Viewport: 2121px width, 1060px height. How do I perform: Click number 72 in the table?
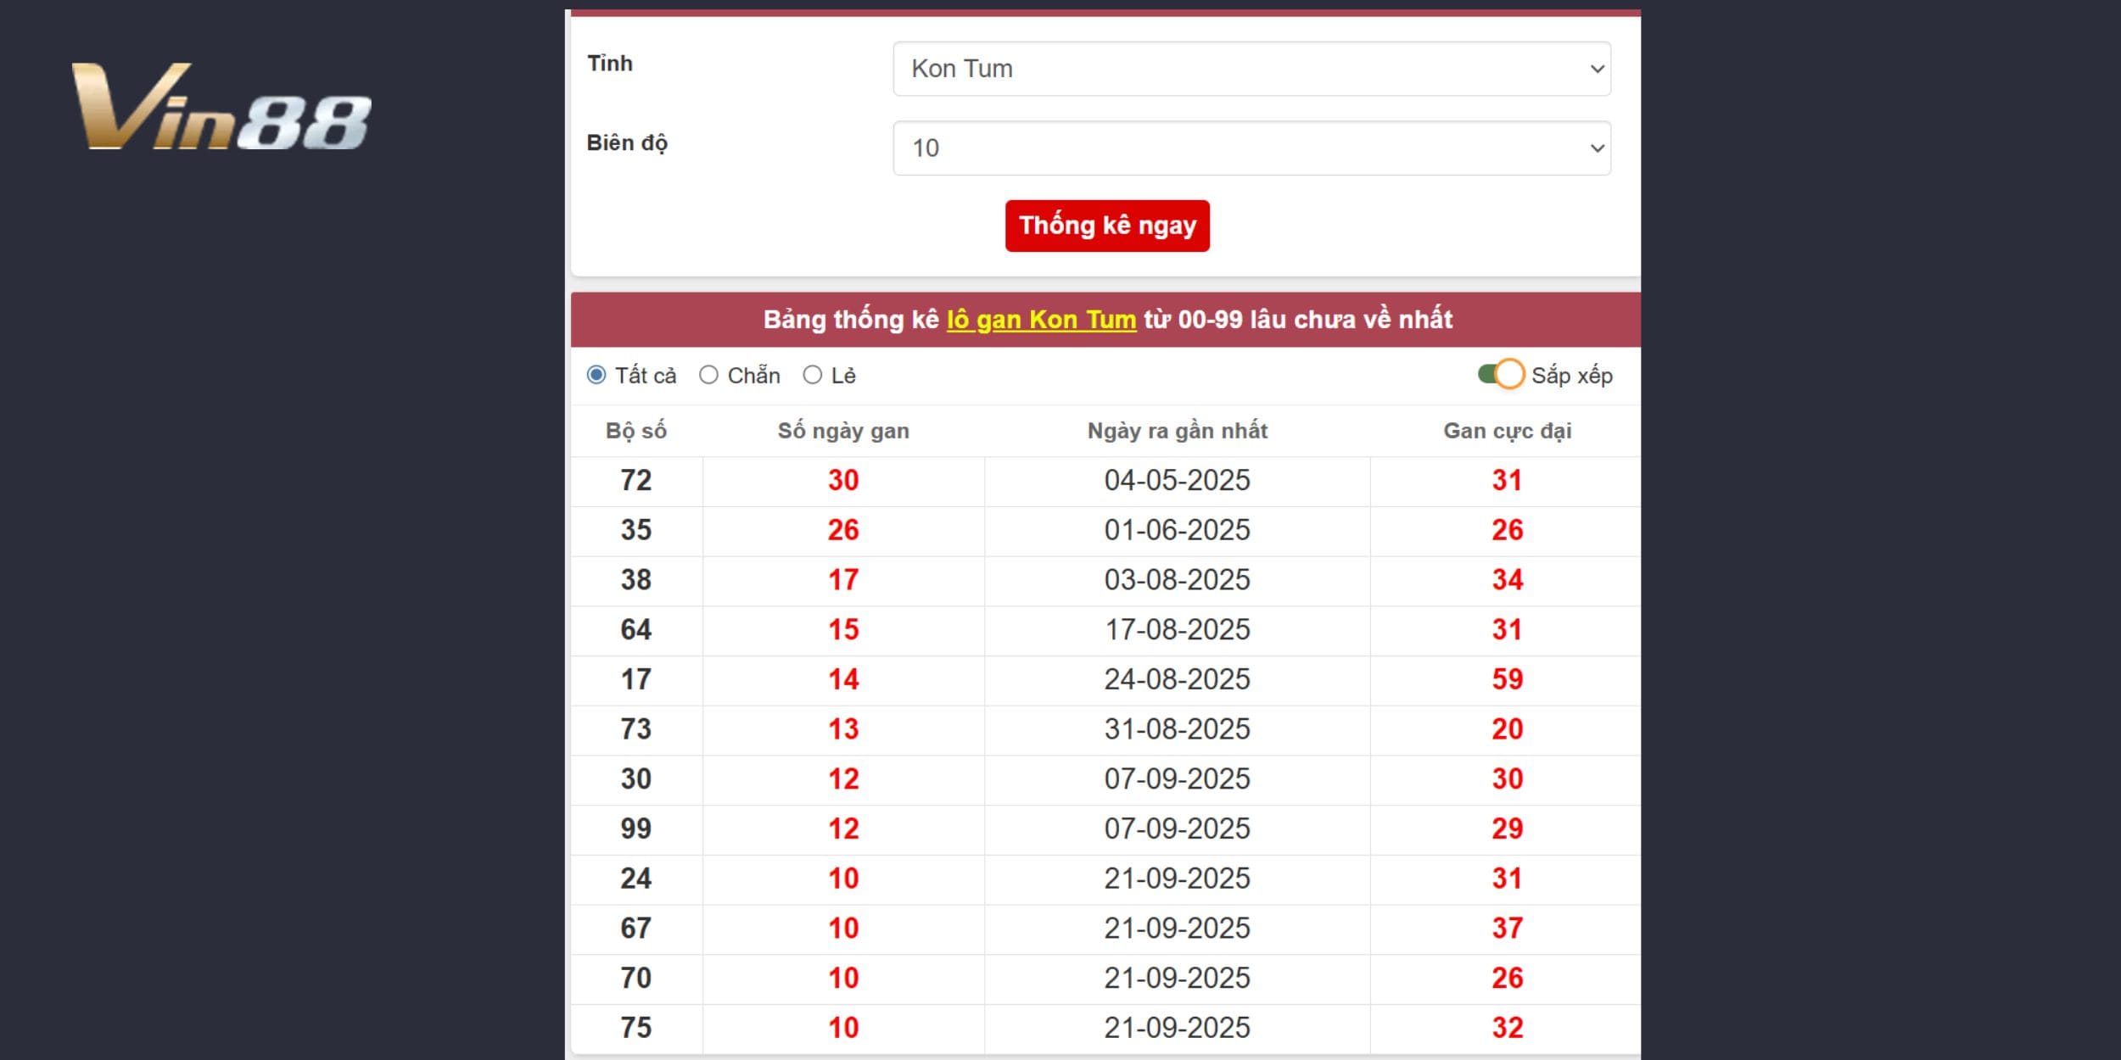pyautogui.click(x=635, y=481)
